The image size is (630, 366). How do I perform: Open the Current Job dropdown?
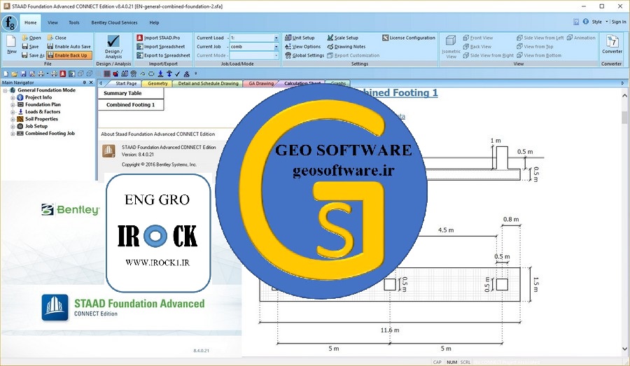(275, 47)
